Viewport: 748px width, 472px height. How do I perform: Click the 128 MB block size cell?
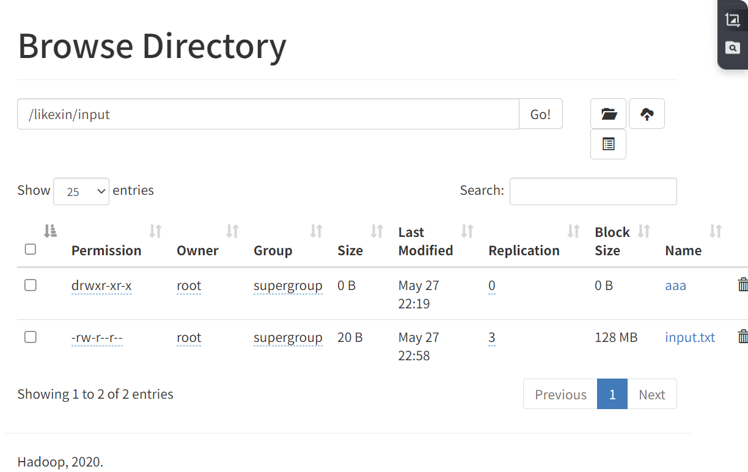[616, 337]
